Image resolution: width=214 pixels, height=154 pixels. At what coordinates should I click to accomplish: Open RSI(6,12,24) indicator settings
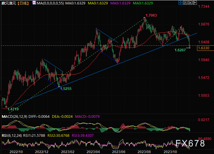[12, 135]
